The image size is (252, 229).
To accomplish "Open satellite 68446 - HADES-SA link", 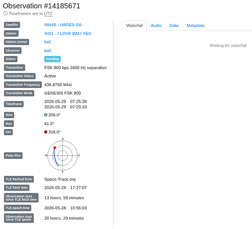I will 63,25.
